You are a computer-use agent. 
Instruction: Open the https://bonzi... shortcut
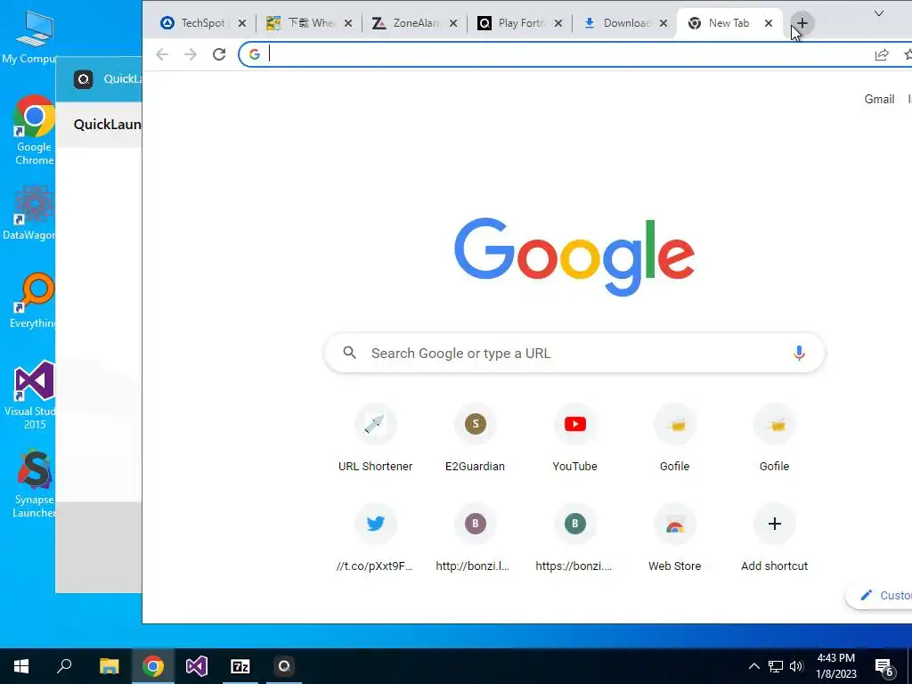(x=574, y=539)
